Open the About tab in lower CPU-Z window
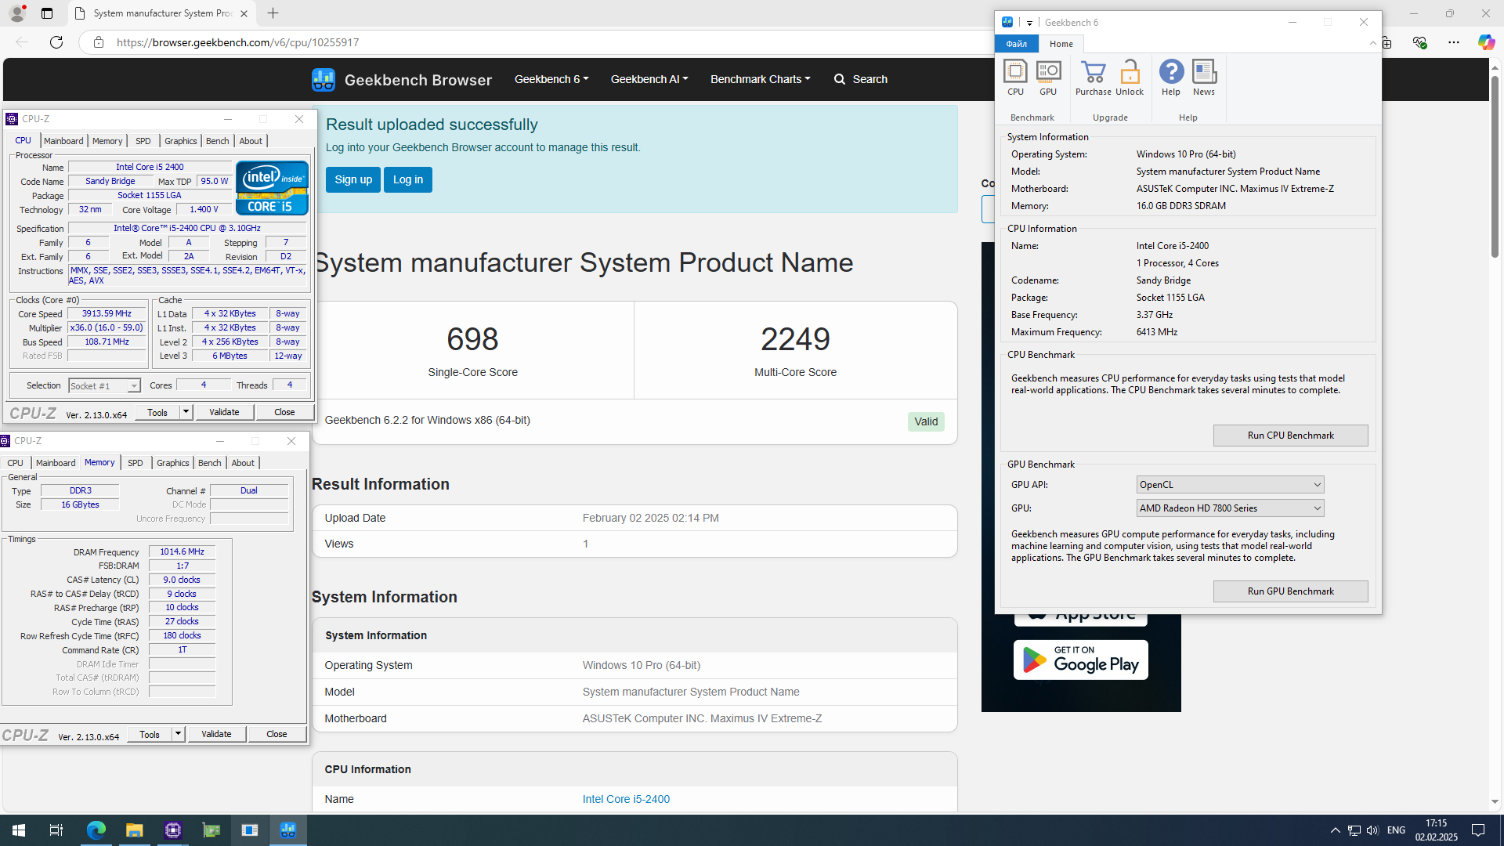 (x=243, y=463)
